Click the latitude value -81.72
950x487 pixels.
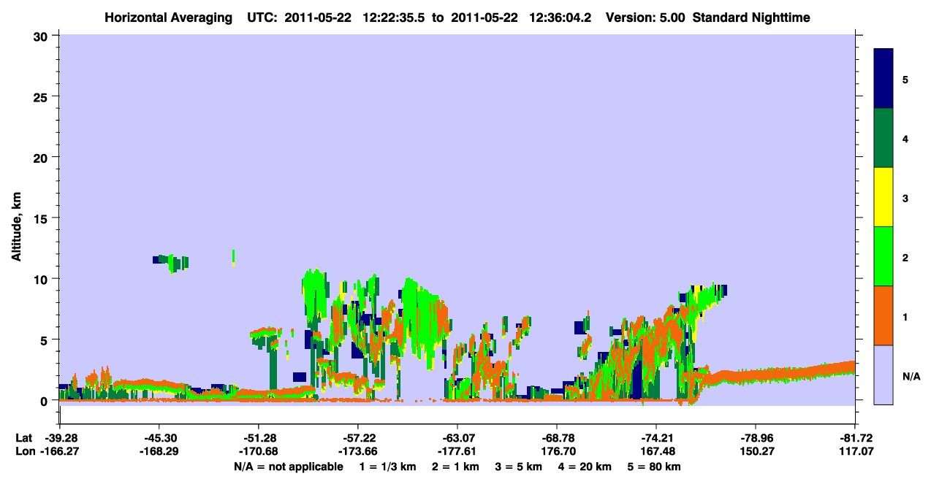click(x=855, y=438)
